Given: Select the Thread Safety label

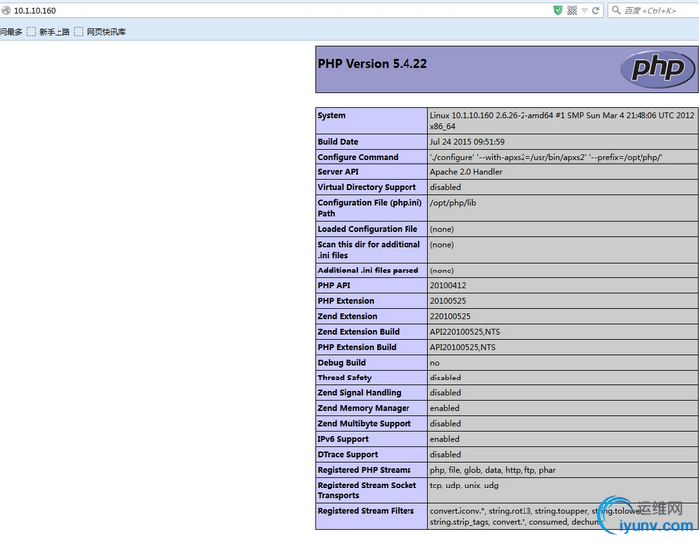Looking at the screenshot, I should (x=345, y=378).
